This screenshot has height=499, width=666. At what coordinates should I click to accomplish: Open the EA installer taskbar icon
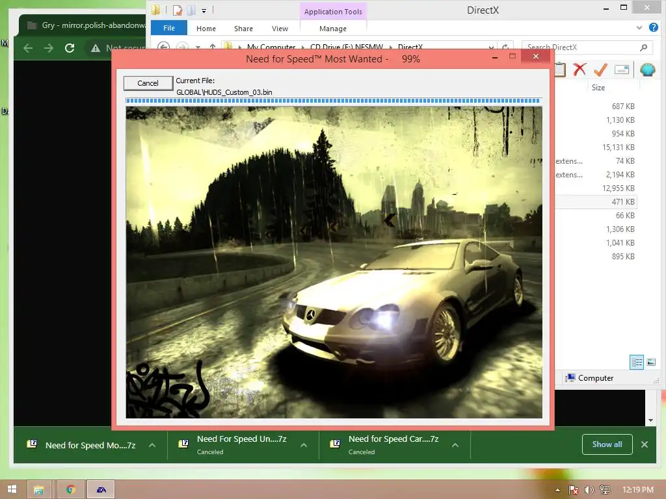pos(101,490)
